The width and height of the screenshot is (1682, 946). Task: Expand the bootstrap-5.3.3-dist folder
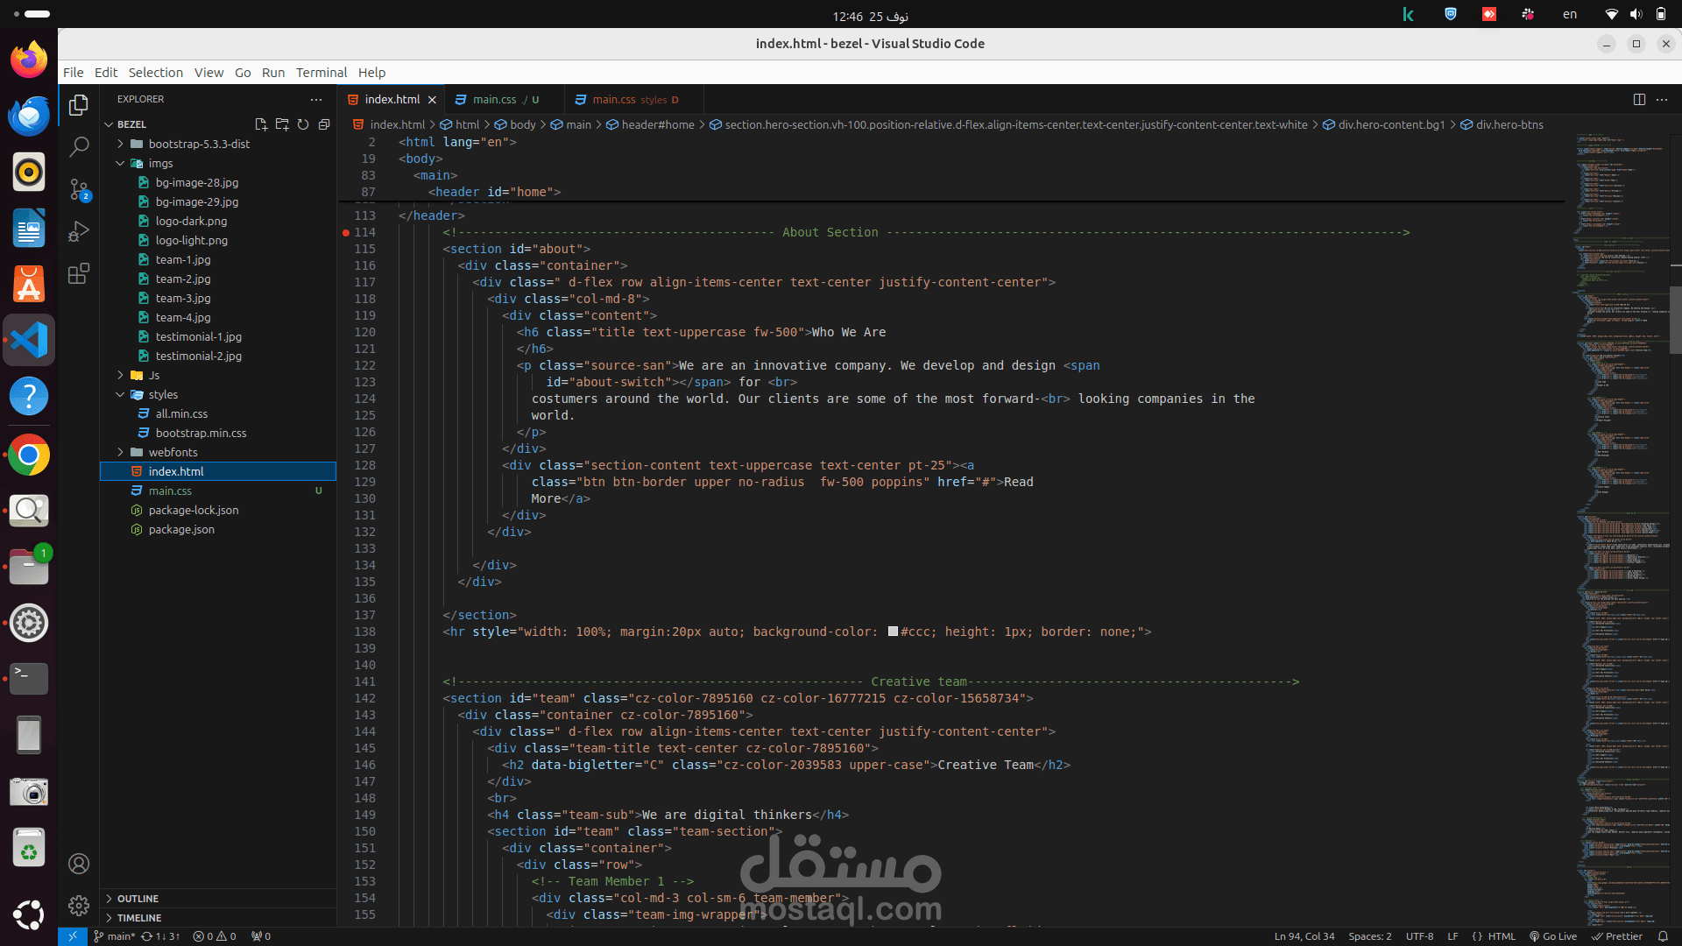(x=199, y=144)
